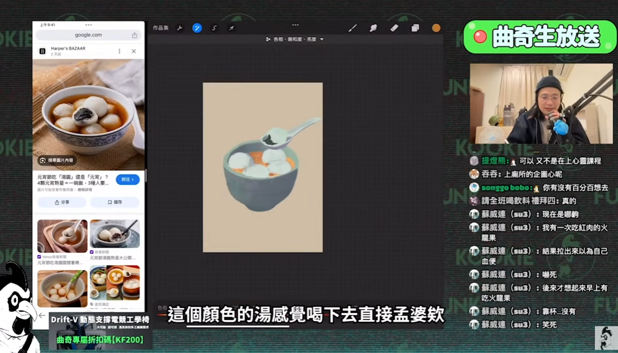Tap the large tangyuan bowl reference photo
Screen dimensions: 618x353
pyautogui.click(x=89, y=115)
